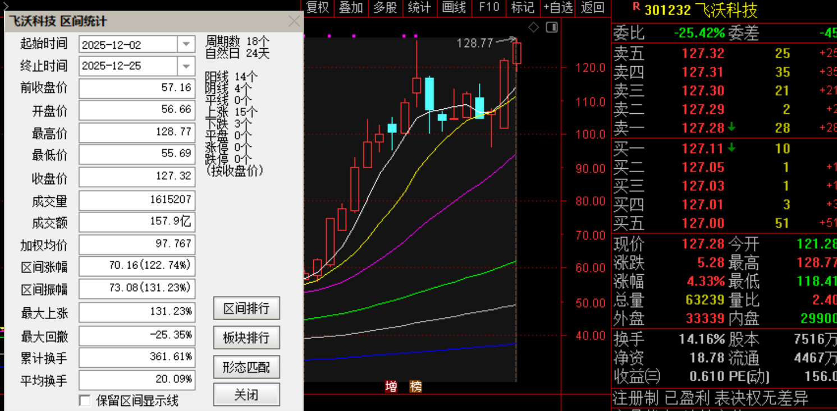The height and width of the screenshot is (411, 837).
Task: Click the 最低价 value 55.69
Action: click(137, 155)
